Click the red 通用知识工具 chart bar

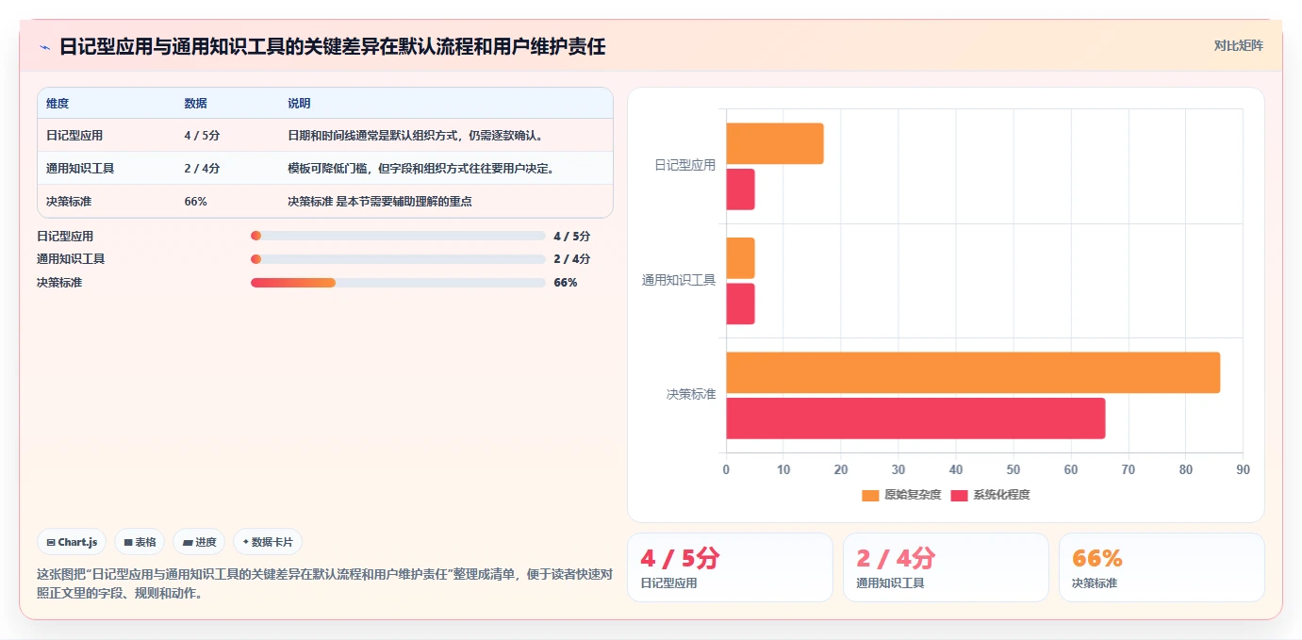[740, 304]
